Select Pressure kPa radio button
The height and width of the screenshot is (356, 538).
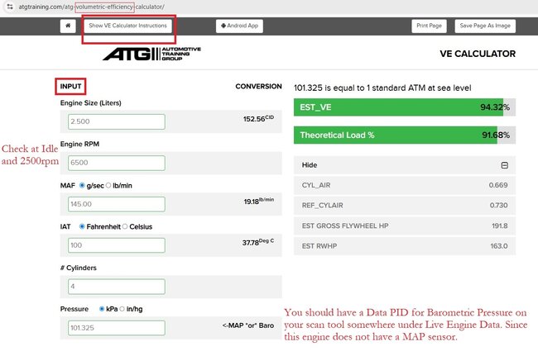[102, 309]
